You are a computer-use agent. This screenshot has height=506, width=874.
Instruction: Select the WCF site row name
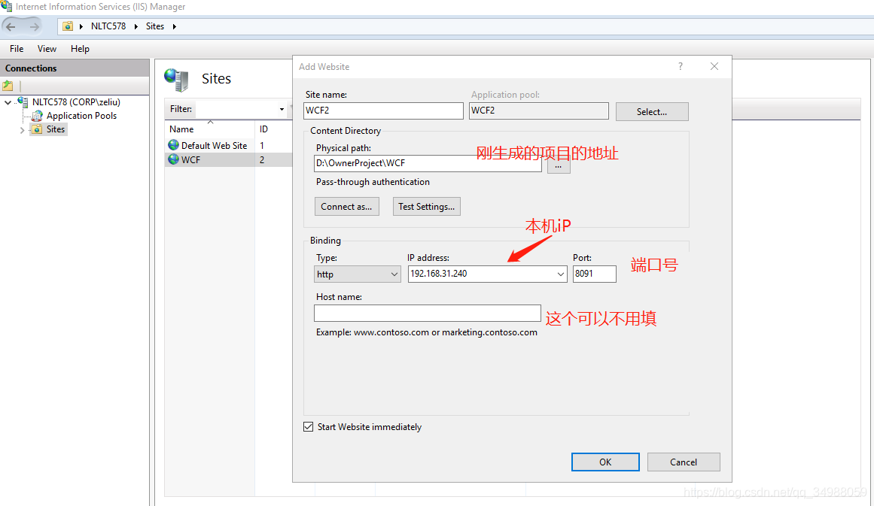click(x=190, y=159)
